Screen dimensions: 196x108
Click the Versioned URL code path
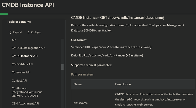[122, 47]
